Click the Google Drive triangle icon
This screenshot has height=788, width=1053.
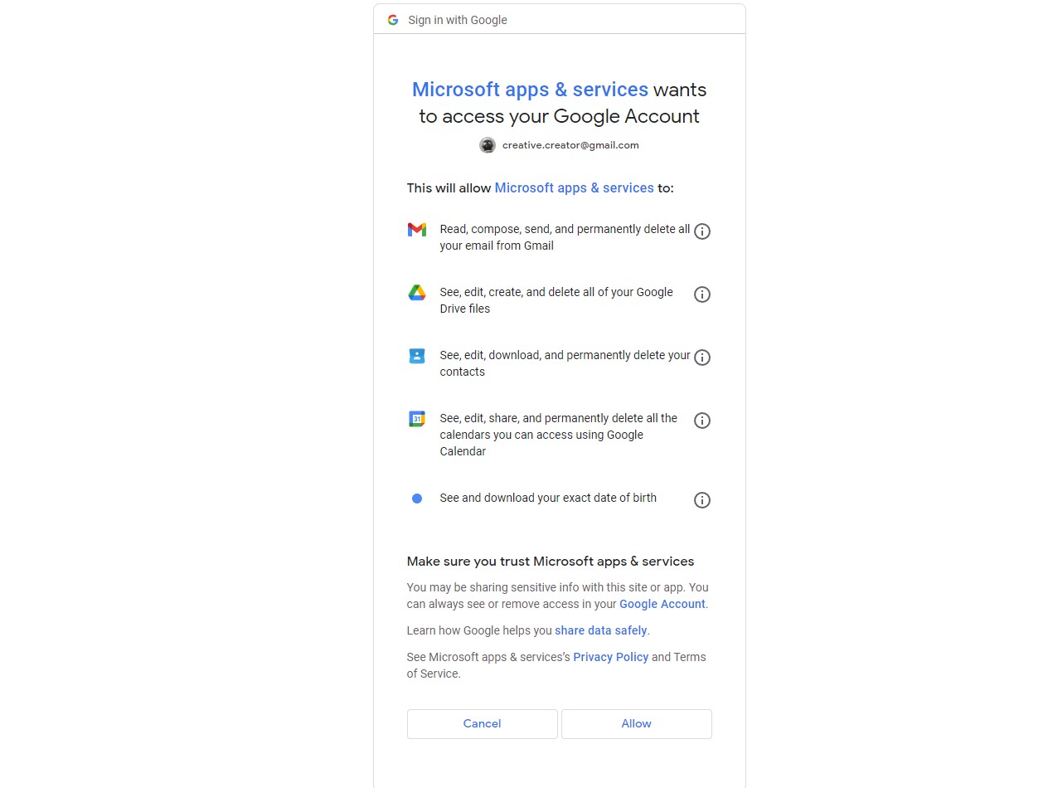point(417,292)
